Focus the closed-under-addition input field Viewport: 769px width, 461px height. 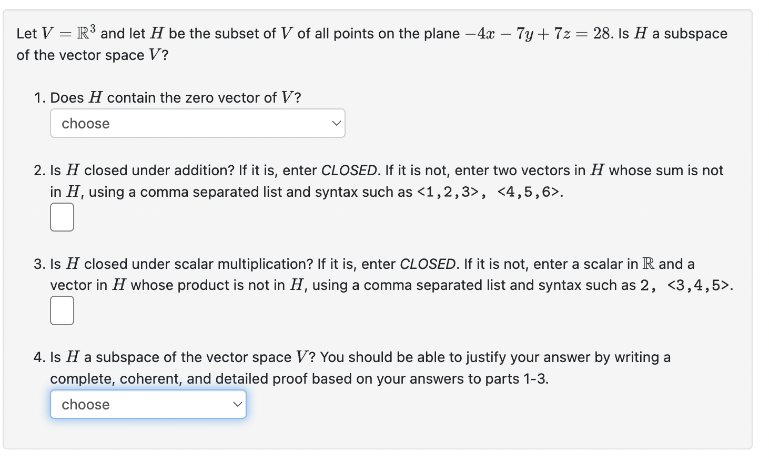click(62, 217)
